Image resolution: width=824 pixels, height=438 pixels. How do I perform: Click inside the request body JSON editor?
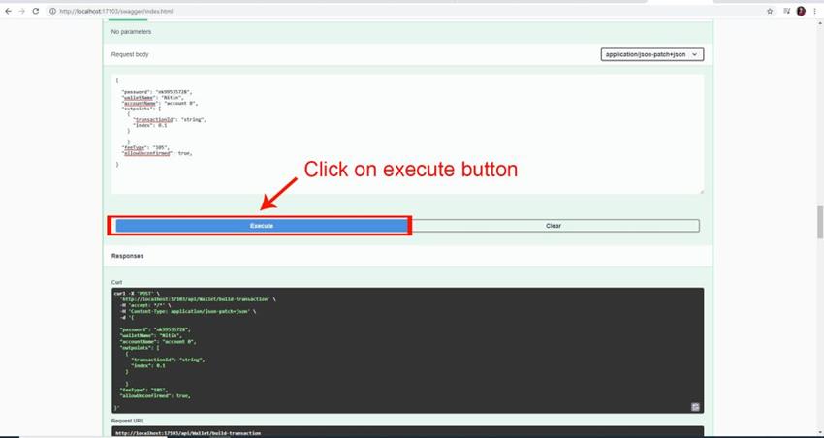[407, 134]
